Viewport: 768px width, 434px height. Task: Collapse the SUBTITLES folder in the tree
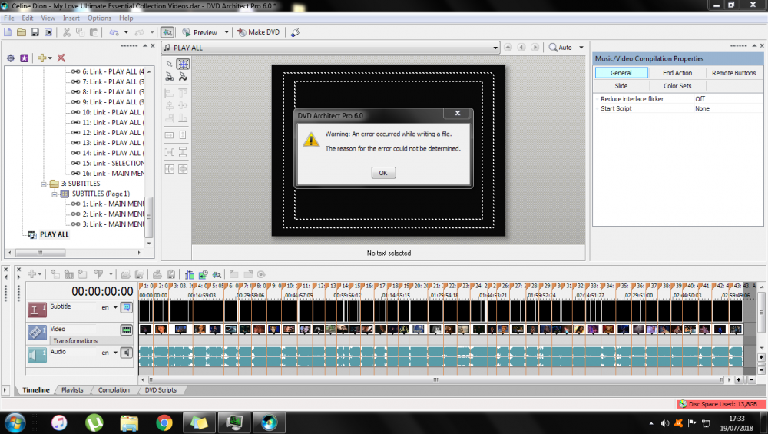click(x=44, y=184)
